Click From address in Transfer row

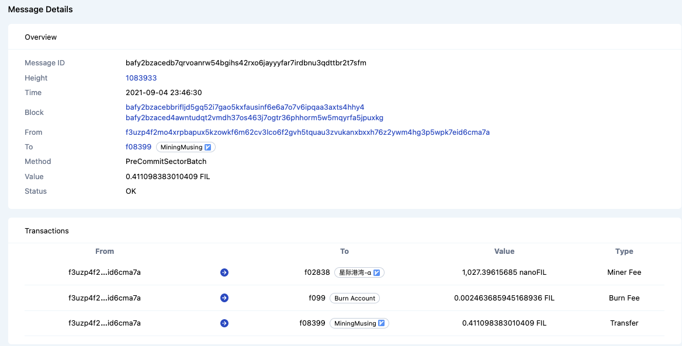tap(105, 323)
